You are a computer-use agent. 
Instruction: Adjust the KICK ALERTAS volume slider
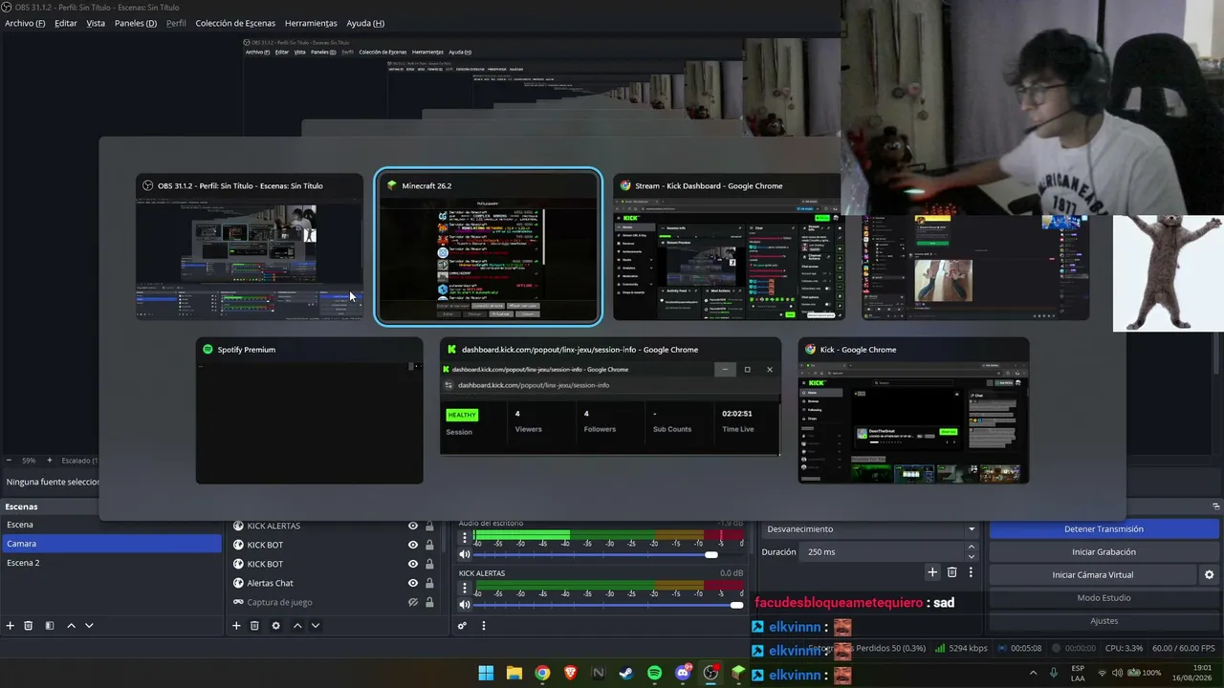pyautogui.click(x=736, y=605)
